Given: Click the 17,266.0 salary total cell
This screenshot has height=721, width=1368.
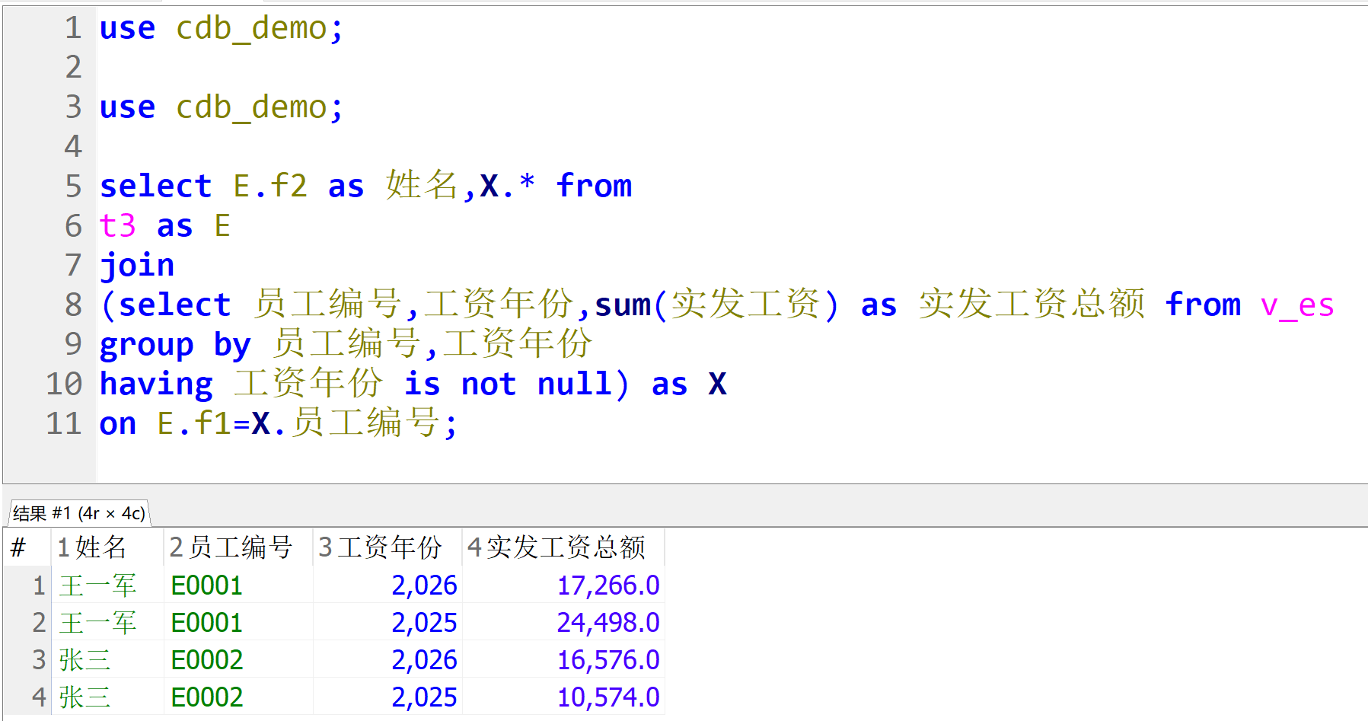Looking at the screenshot, I should [x=607, y=585].
